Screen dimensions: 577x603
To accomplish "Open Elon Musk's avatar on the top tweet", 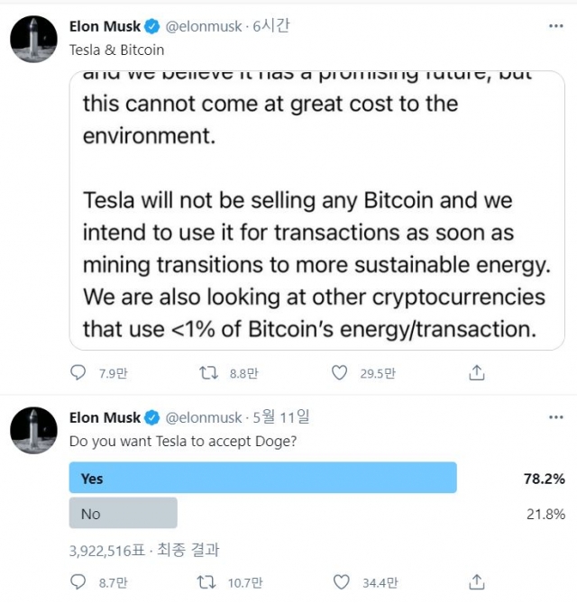I will point(33,39).
